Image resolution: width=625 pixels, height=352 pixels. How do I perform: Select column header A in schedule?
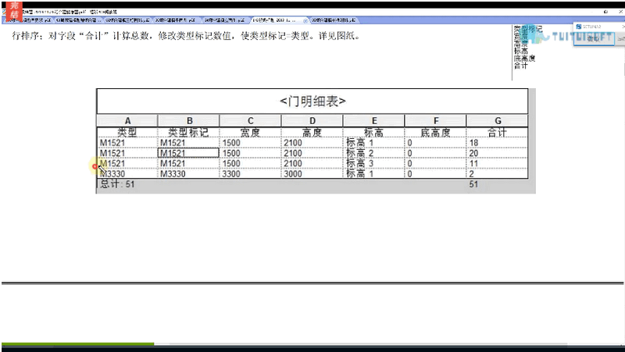[127, 121]
